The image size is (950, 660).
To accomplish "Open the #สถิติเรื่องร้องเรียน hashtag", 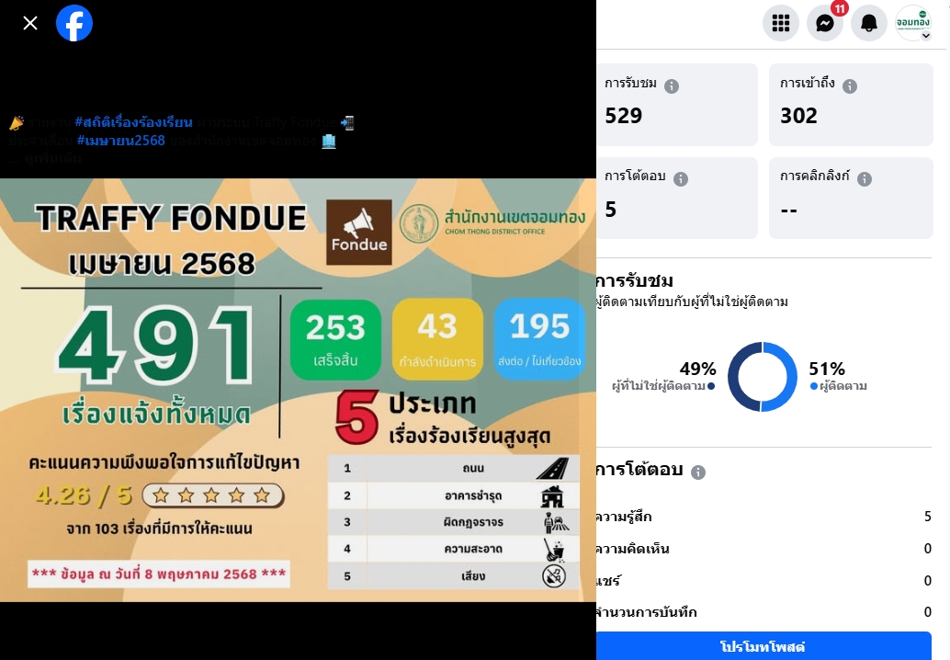I will (133, 122).
